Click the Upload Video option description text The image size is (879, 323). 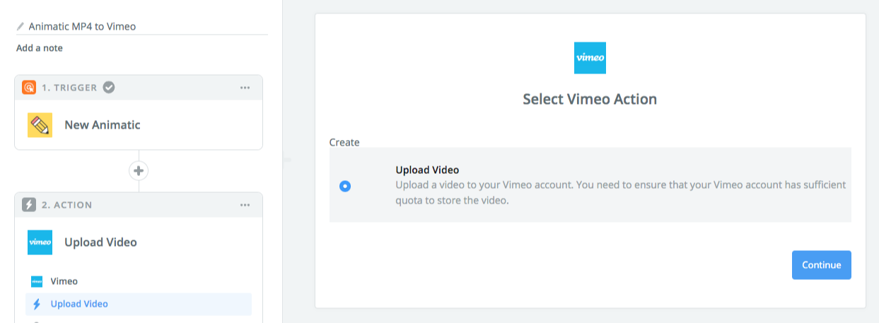tap(621, 192)
